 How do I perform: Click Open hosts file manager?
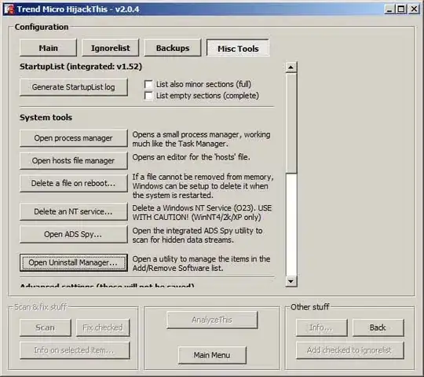pos(74,161)
